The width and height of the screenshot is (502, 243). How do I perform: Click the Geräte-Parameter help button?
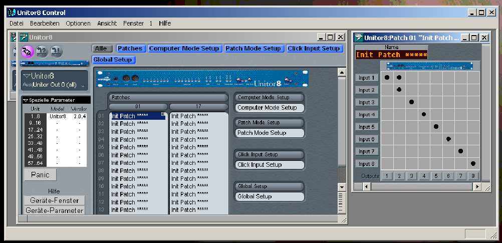54,210
